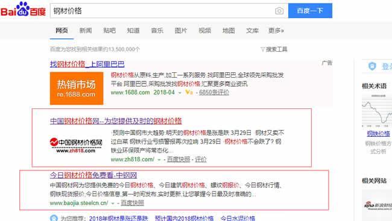
Task: Open suggestion 预计国内2018钢材价格
Action: (185, 218)
